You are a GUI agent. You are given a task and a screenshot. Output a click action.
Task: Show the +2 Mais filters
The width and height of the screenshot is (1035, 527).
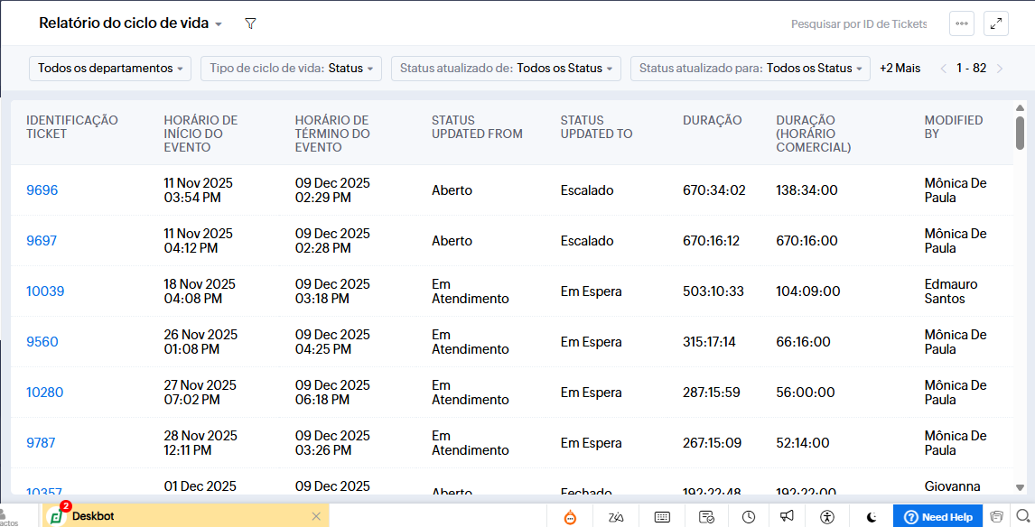coord(900,69)
